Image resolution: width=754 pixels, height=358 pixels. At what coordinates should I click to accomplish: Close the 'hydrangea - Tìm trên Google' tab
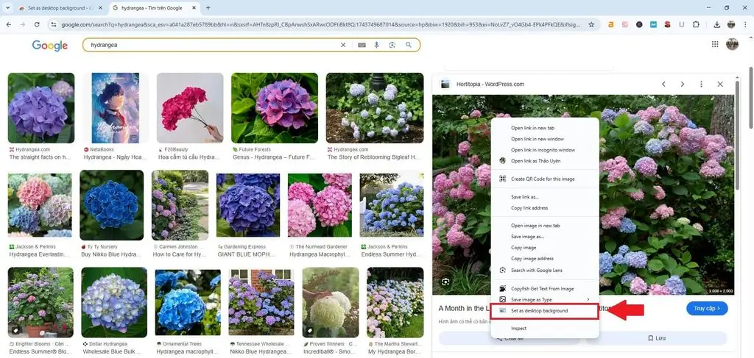194,8
